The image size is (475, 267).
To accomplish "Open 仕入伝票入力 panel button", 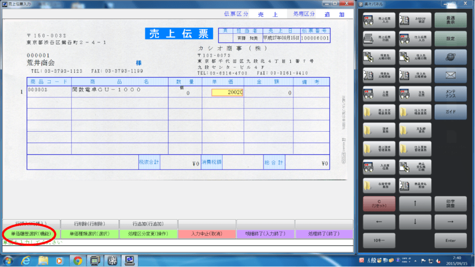I will 415,38.
